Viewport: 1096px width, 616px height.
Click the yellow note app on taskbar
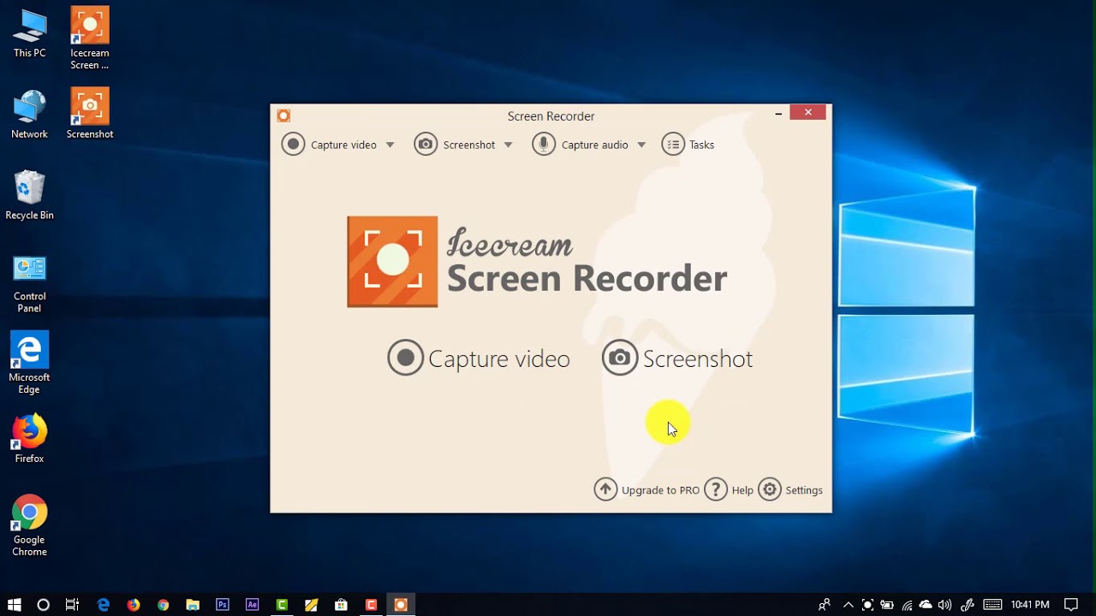[312, 604]
